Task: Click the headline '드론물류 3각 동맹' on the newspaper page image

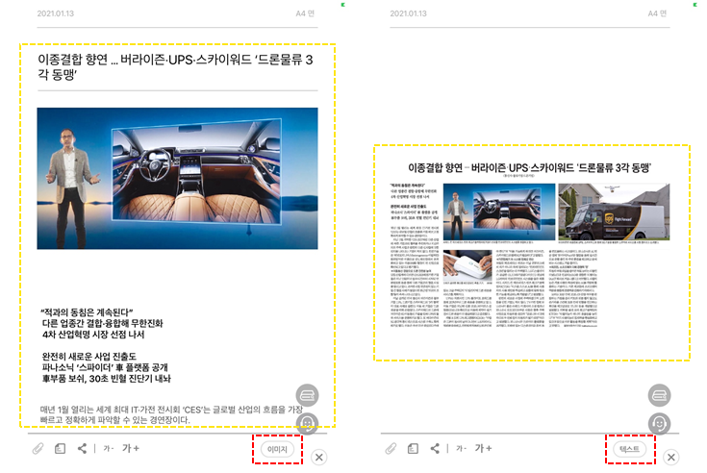Action: [614, 167]
